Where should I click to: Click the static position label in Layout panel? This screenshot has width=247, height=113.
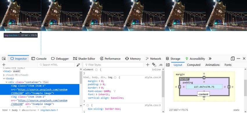237,110
